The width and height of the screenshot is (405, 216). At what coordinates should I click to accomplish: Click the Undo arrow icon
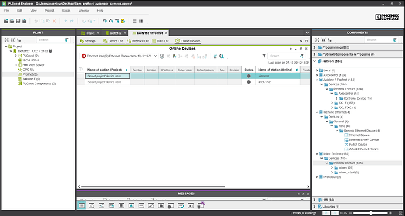click(66, 21)
